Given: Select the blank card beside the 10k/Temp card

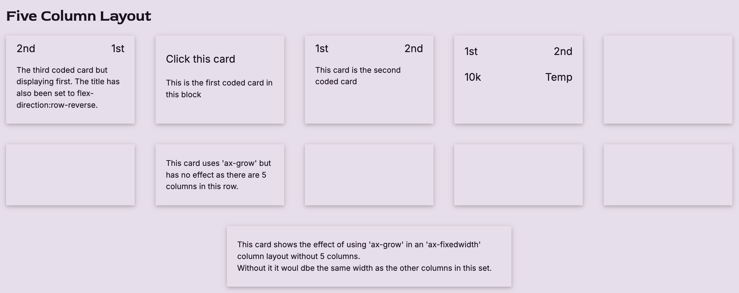Looking at the screenshot, I should 668,79.
